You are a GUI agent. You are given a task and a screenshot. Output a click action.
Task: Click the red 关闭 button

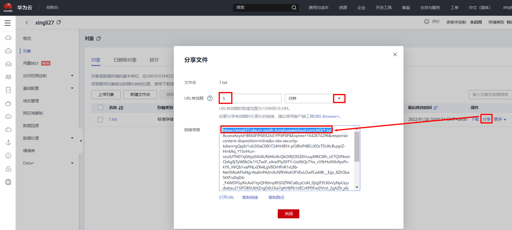pos(289,214)
